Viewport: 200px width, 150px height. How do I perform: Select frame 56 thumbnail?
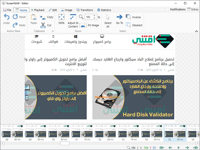(x=193, y=133)
